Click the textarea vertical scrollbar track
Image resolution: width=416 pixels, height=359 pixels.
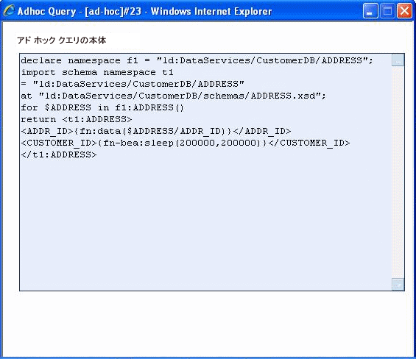(x=398, y=172)
